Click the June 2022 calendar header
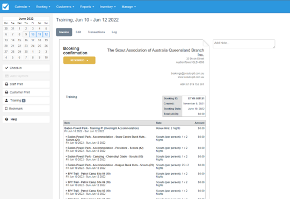 click(x=26, y=19)
